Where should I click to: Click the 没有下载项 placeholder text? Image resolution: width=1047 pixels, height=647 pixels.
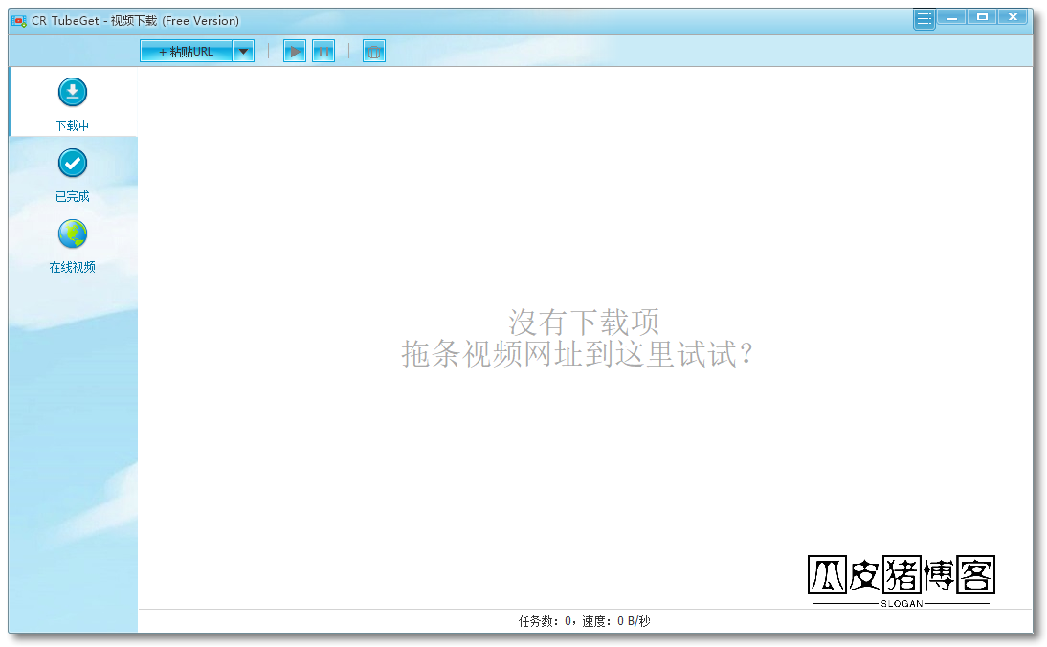pyautogui.click(x=584, y=322)
